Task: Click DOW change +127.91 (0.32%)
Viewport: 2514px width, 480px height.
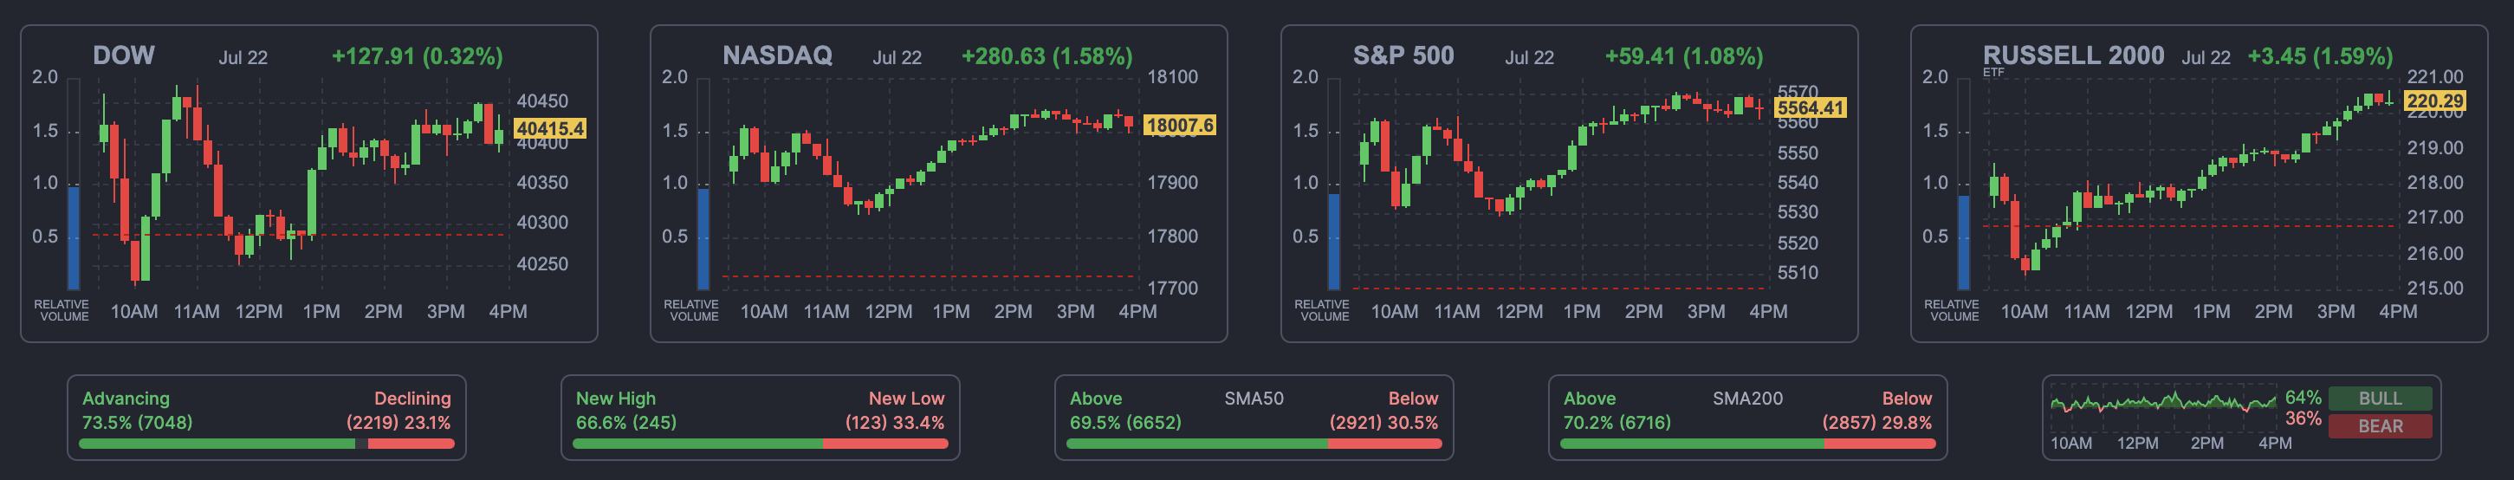Action: pos(417,56)
